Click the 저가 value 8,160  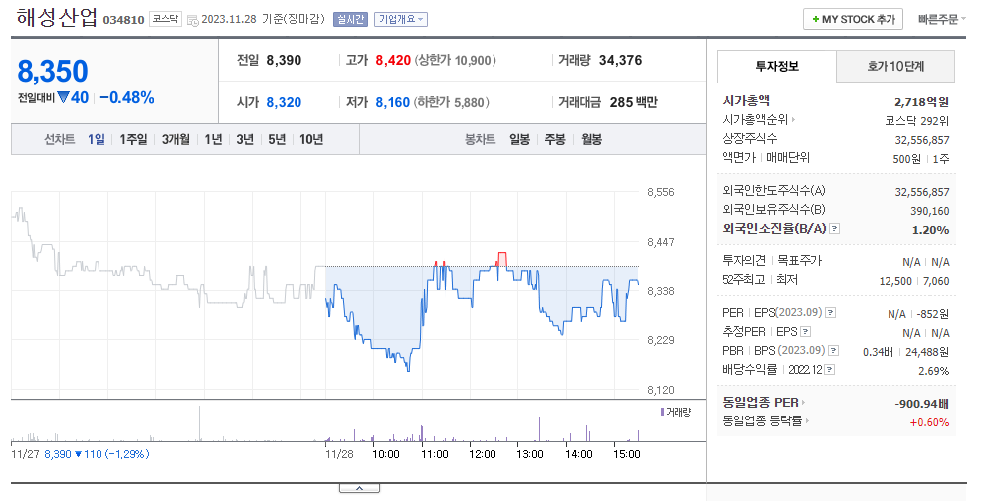pos(393,102)
